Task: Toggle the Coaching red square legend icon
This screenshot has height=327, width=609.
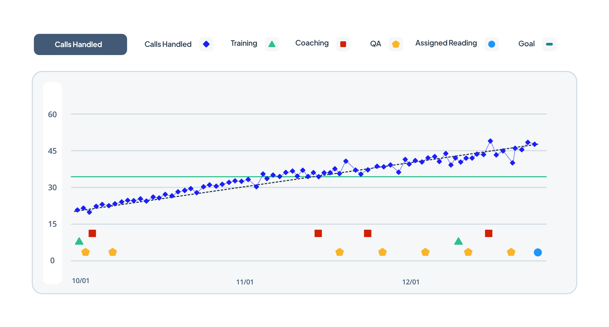Action: (343, 44)
